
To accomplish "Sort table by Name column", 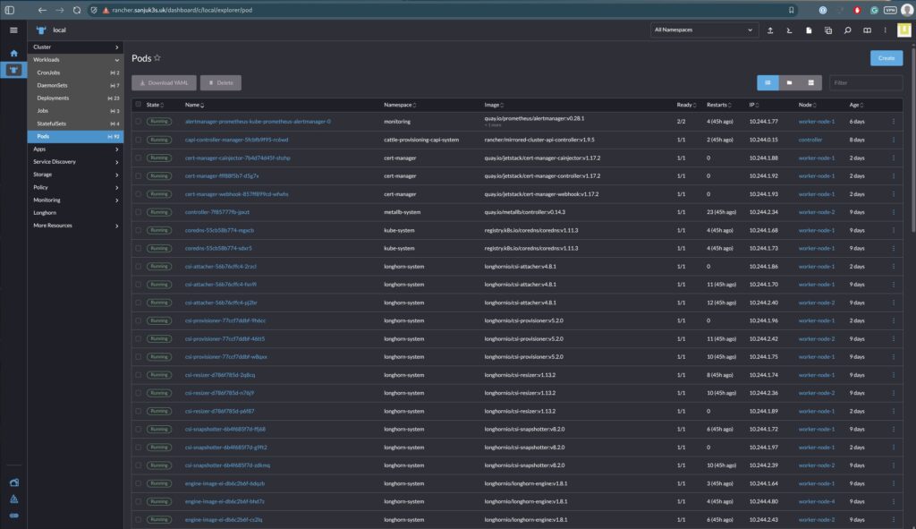I will pos(194,106).
